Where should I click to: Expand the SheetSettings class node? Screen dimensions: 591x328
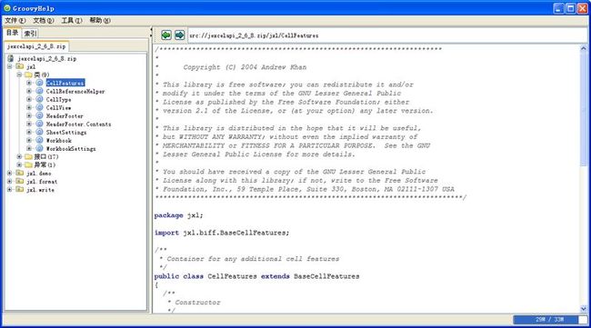(29, 132)
